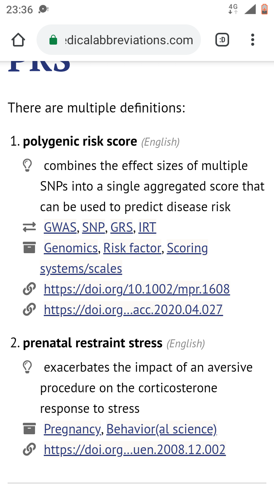This screenshot has width=274, height=488.
Task: Tap the chain link icon beside mpr.1608
Action: pos(29,289)
